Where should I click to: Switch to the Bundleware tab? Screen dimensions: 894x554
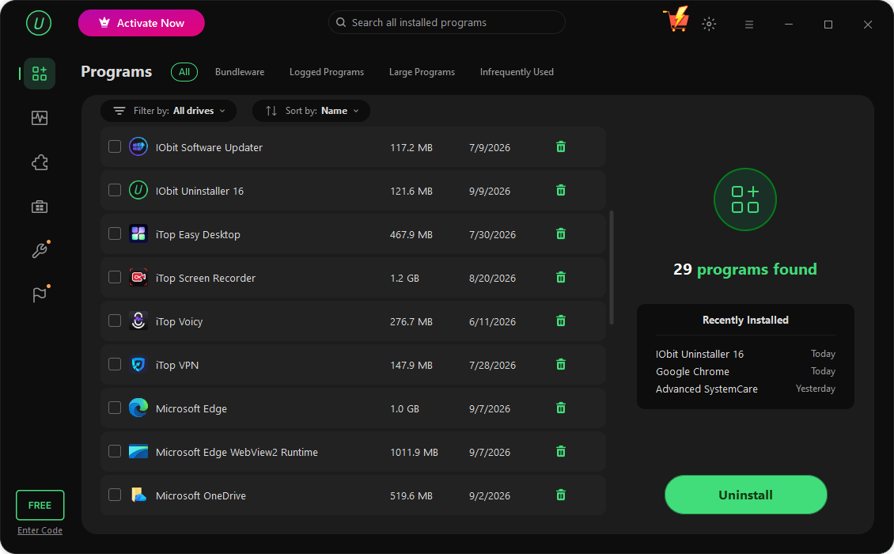[x=240, y=72]
